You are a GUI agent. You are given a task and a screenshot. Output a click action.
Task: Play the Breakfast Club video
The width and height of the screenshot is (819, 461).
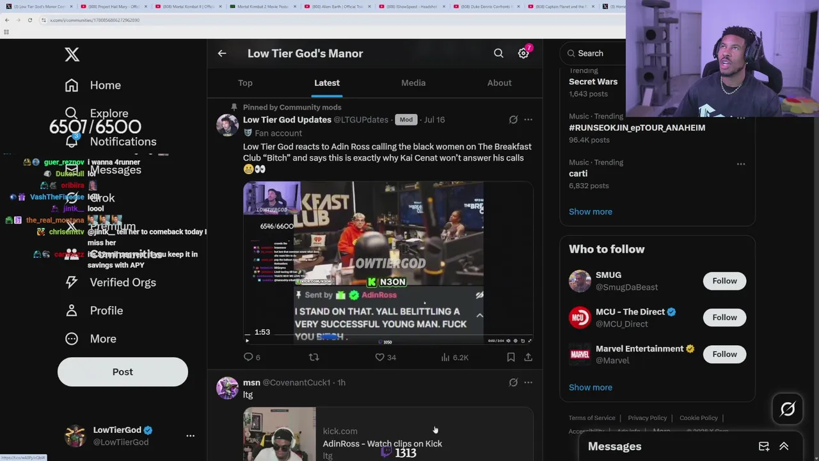point(247,341)
